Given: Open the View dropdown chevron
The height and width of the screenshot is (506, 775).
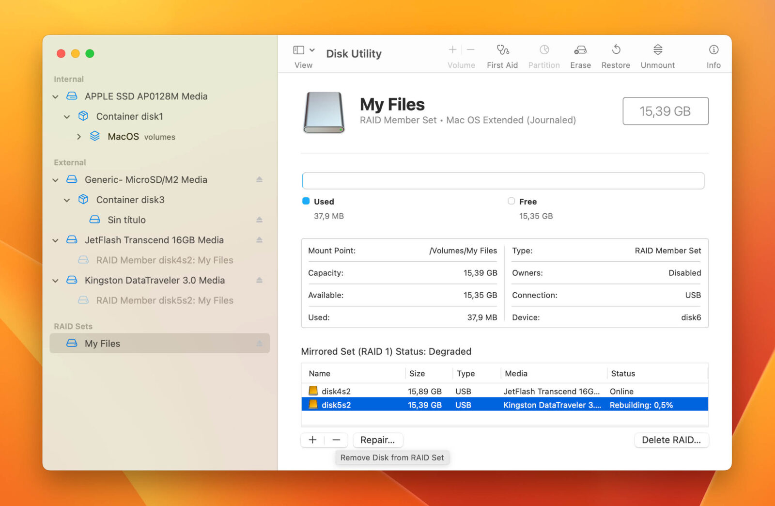Looking at the screenshot, I should (312, 49).
